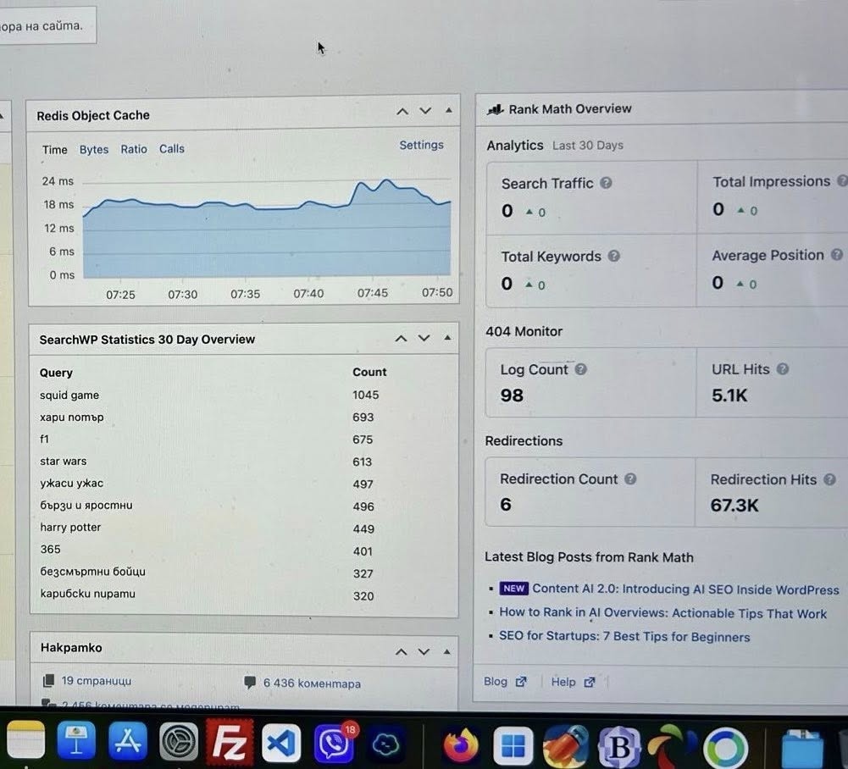Switch the Redis chart to Bytes
848x769 pixels.
[x=94, y=149]
